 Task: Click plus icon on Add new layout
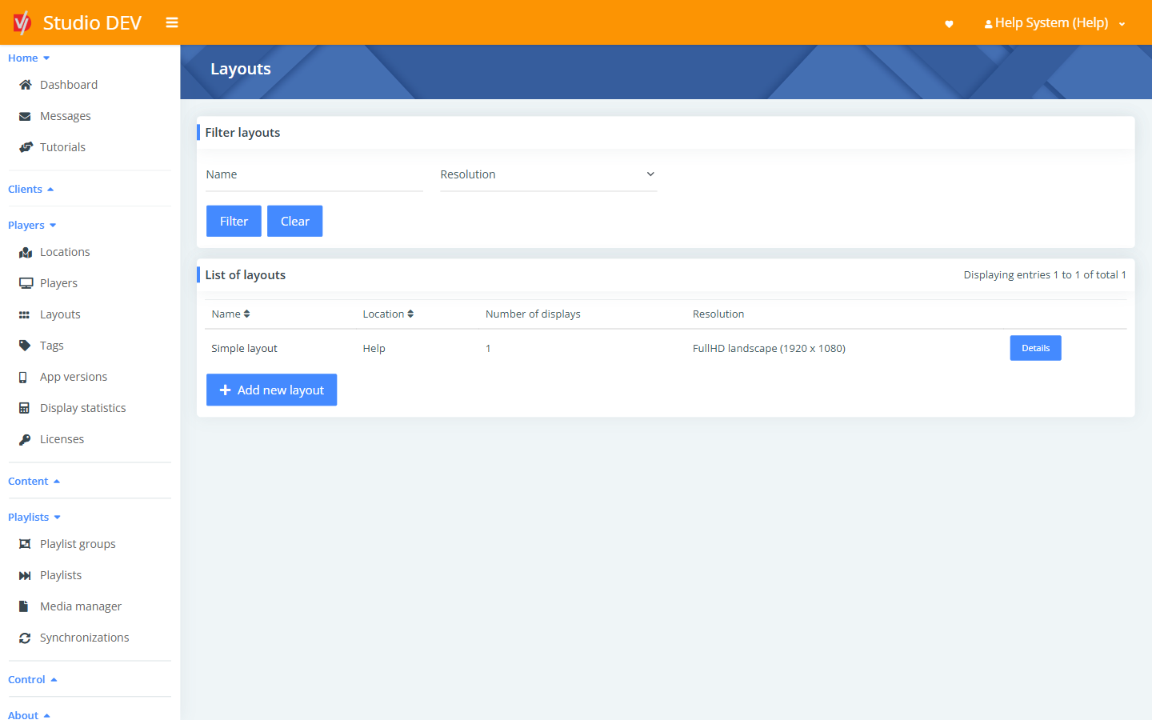tap(225, 390)
